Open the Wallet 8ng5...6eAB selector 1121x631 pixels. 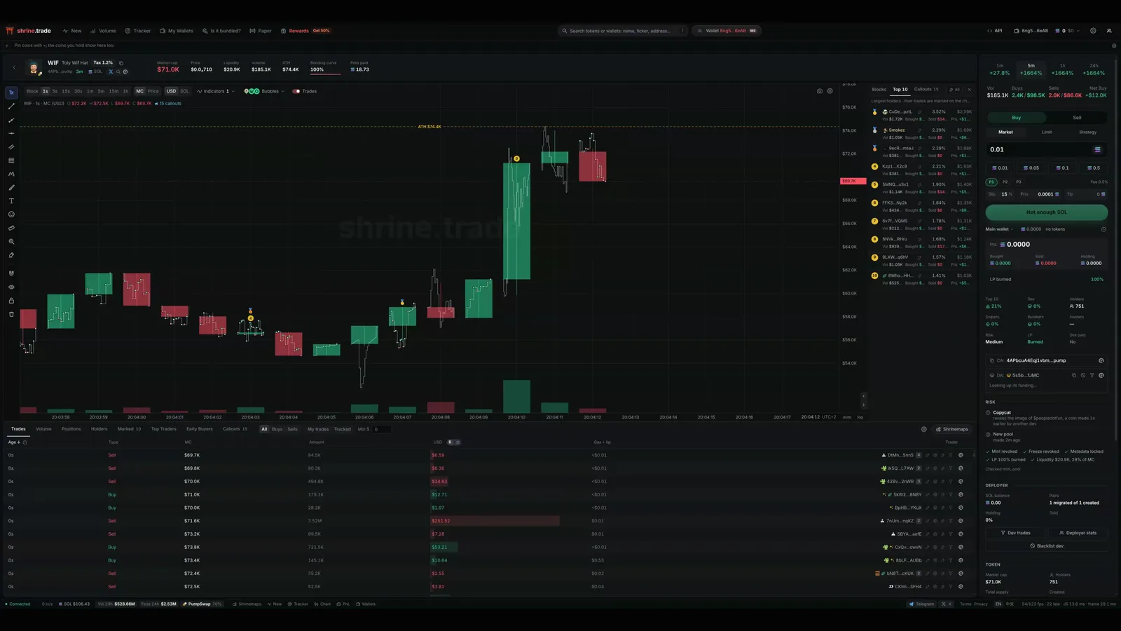[726, 31]
